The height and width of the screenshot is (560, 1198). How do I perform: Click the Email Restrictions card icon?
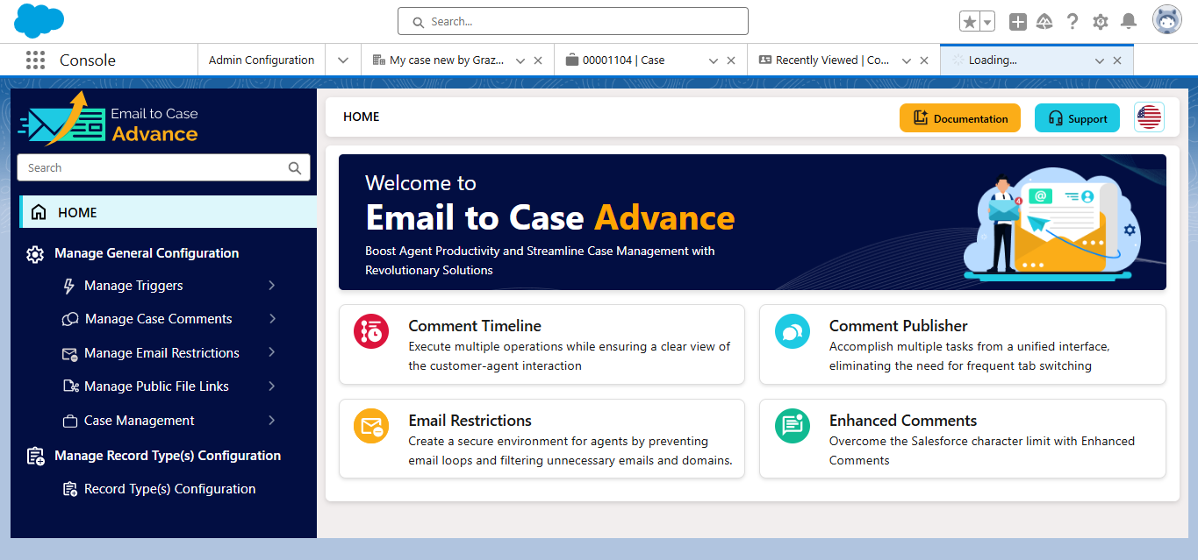click(x=370, y=426)
